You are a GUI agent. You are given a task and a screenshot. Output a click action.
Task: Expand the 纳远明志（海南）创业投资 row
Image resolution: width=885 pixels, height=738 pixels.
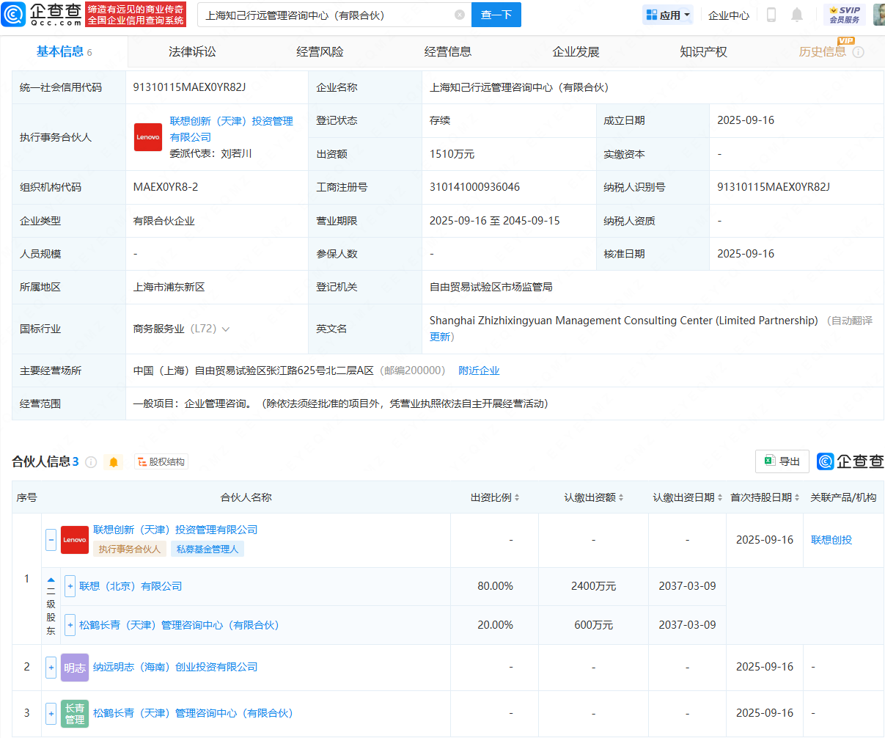(x=51, y=668)
